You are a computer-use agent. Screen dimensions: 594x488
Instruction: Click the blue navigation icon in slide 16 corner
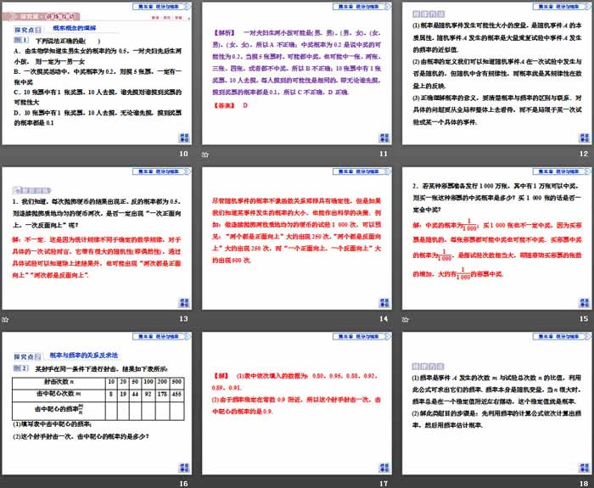point(184,468)
